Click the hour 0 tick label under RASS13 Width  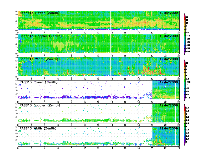(18, 148)
